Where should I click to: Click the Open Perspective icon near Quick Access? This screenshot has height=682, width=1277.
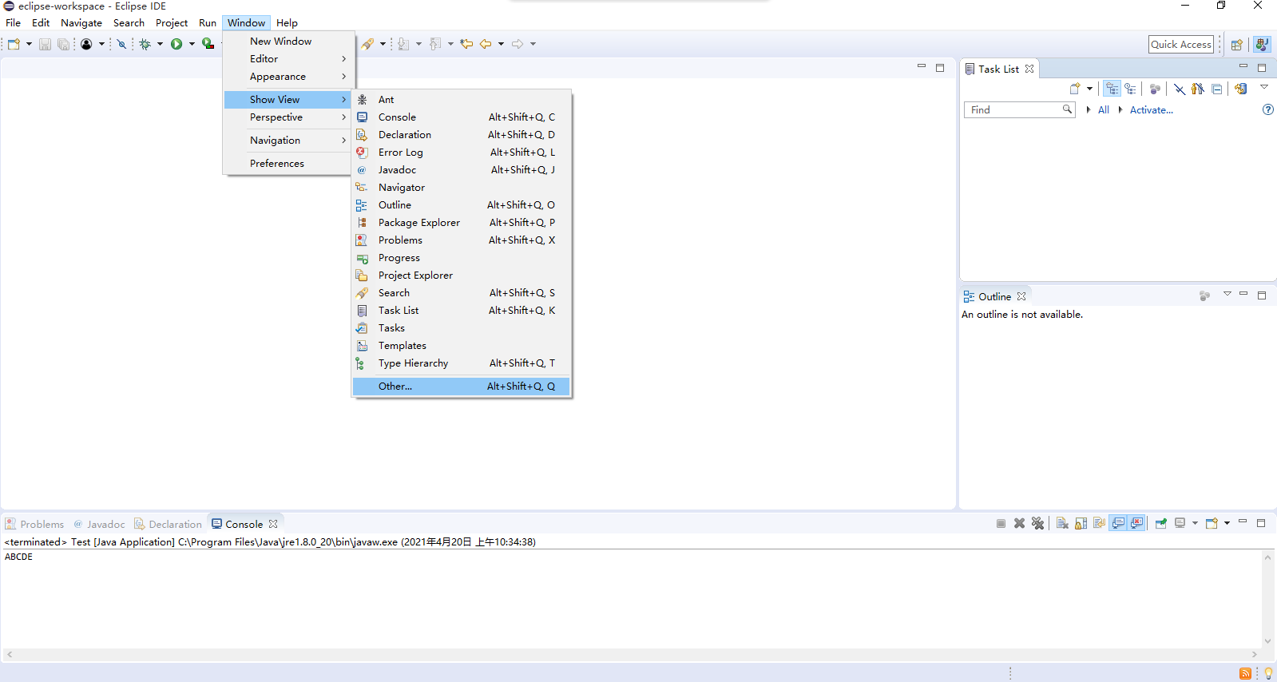tap(1236, 45)
